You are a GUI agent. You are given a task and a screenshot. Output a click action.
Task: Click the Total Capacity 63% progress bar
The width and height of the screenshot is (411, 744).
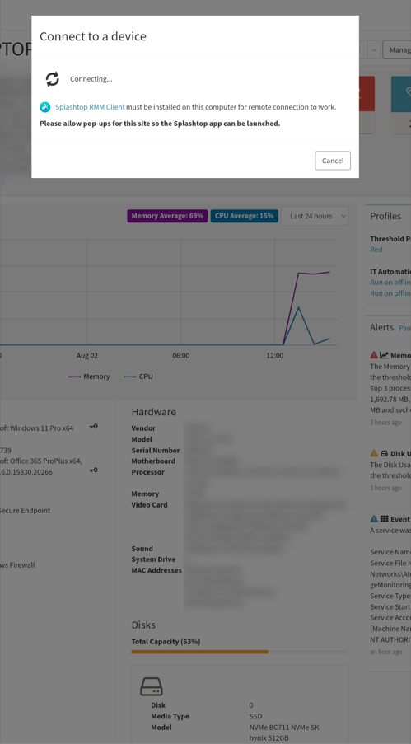240,652
